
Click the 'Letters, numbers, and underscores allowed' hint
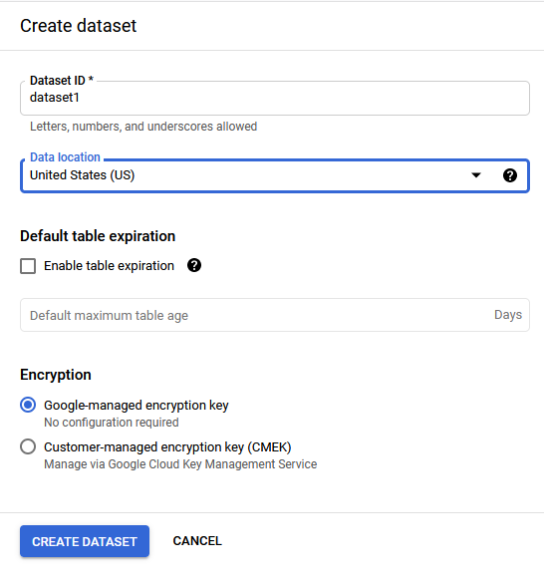[x=143, y=127]
